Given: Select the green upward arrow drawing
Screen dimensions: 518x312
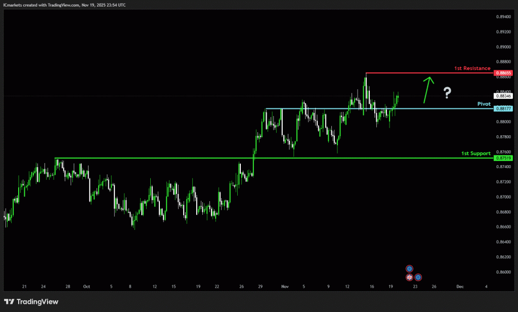Looking at the screenshot, I should pyautogui.click(x=427, y=89).
